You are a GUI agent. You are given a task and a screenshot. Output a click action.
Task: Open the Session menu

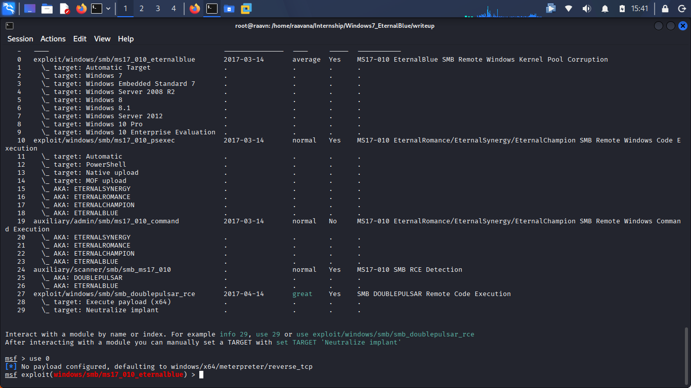[20, 39]
